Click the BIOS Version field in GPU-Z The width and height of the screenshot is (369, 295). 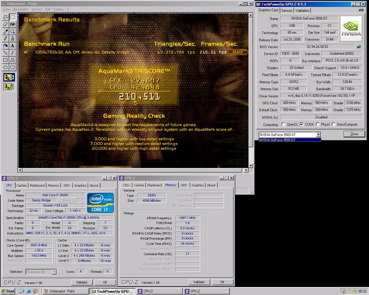317,47
